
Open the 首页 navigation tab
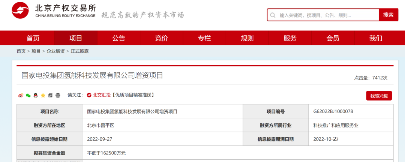[33, 38]
